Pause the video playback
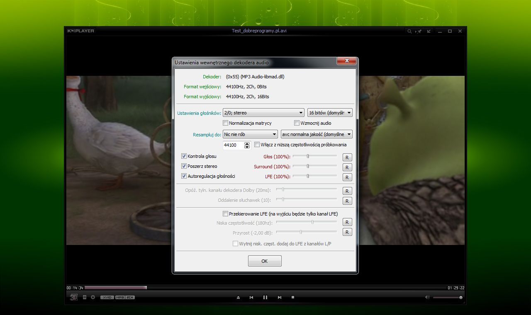531x315 pixels. 265,297
